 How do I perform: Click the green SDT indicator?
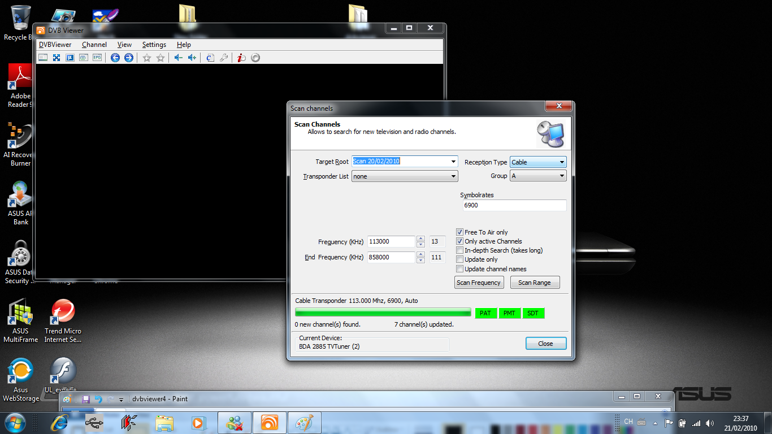pos(533,313)
